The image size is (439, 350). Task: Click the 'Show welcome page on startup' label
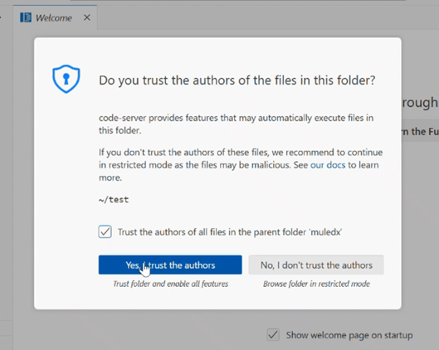349,335
